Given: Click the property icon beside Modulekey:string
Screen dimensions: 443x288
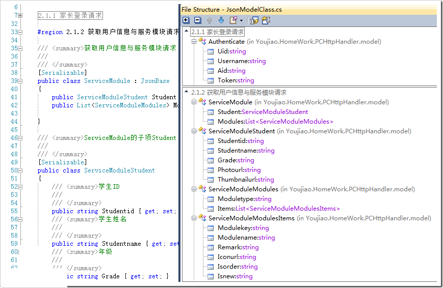Looking at the screenshot, I should click(x=211, y=228).
